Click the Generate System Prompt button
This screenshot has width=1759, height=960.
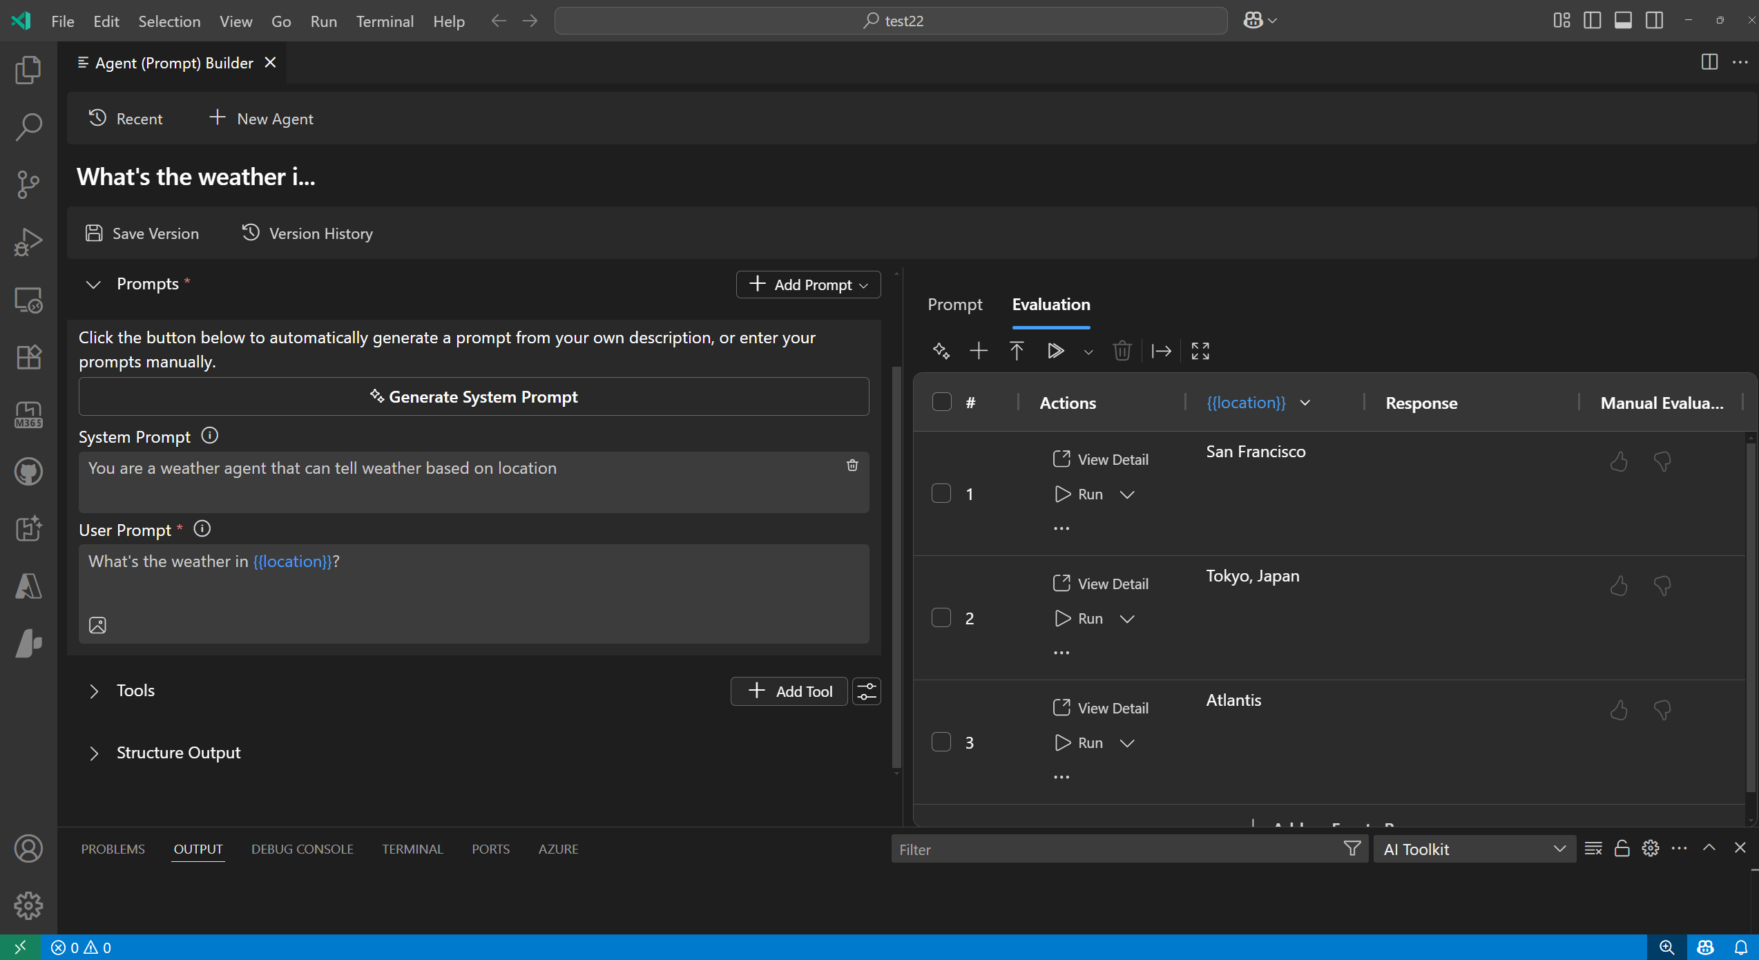(x=473, y=396)
